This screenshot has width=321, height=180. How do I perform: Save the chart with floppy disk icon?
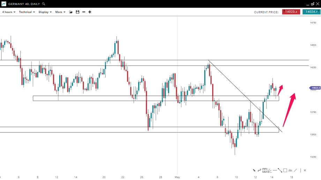[77, 12]
